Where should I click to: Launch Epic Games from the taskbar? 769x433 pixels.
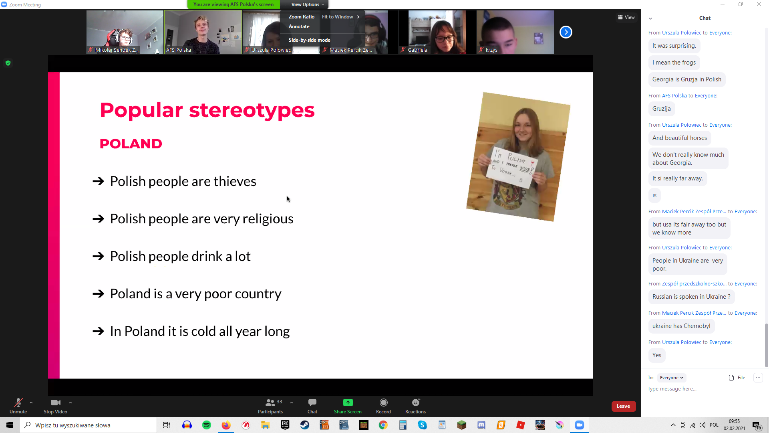point(285,425)
